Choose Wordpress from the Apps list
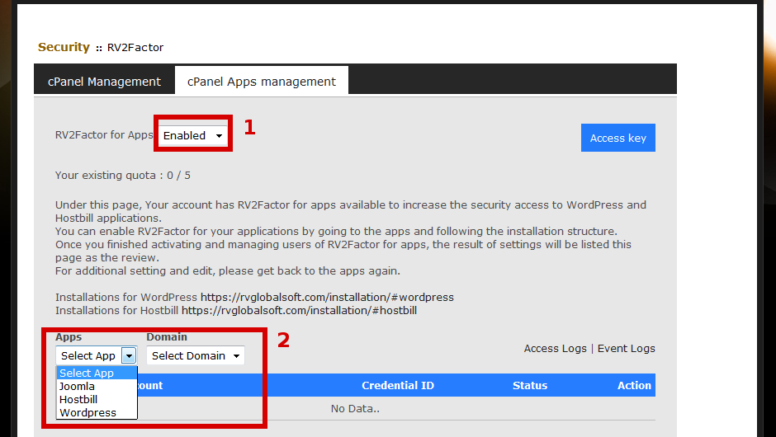 (97, 413)
